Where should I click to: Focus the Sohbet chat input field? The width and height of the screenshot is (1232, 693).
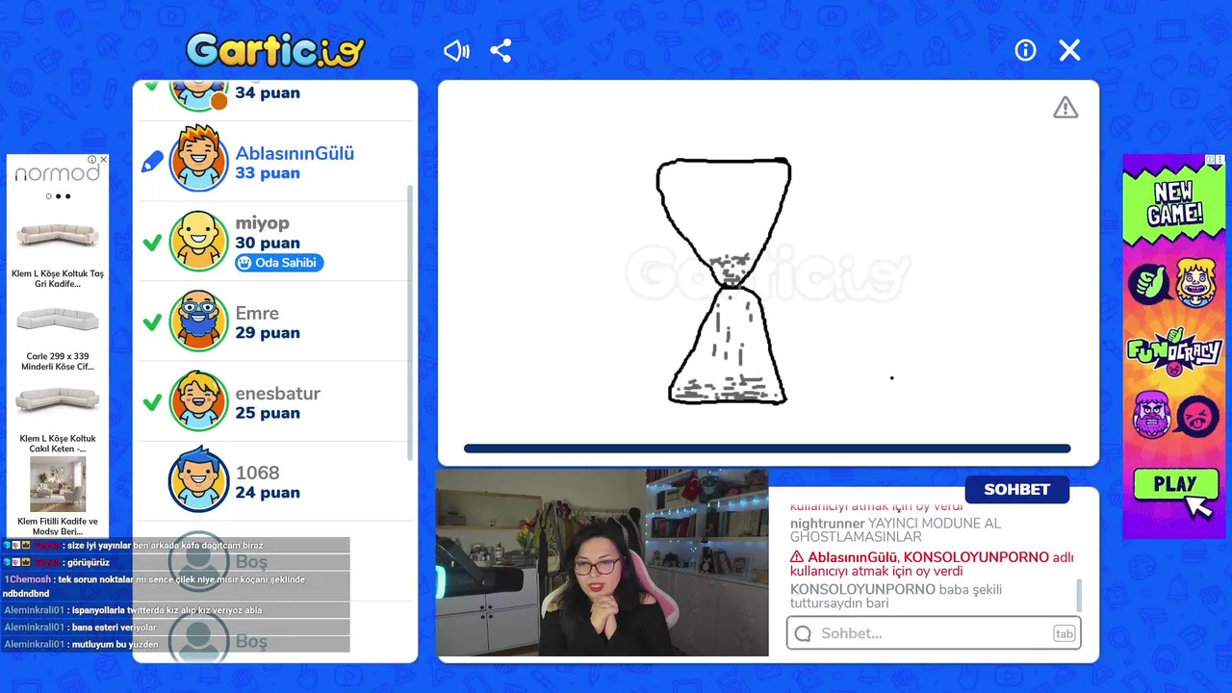(x=934, y=633)
